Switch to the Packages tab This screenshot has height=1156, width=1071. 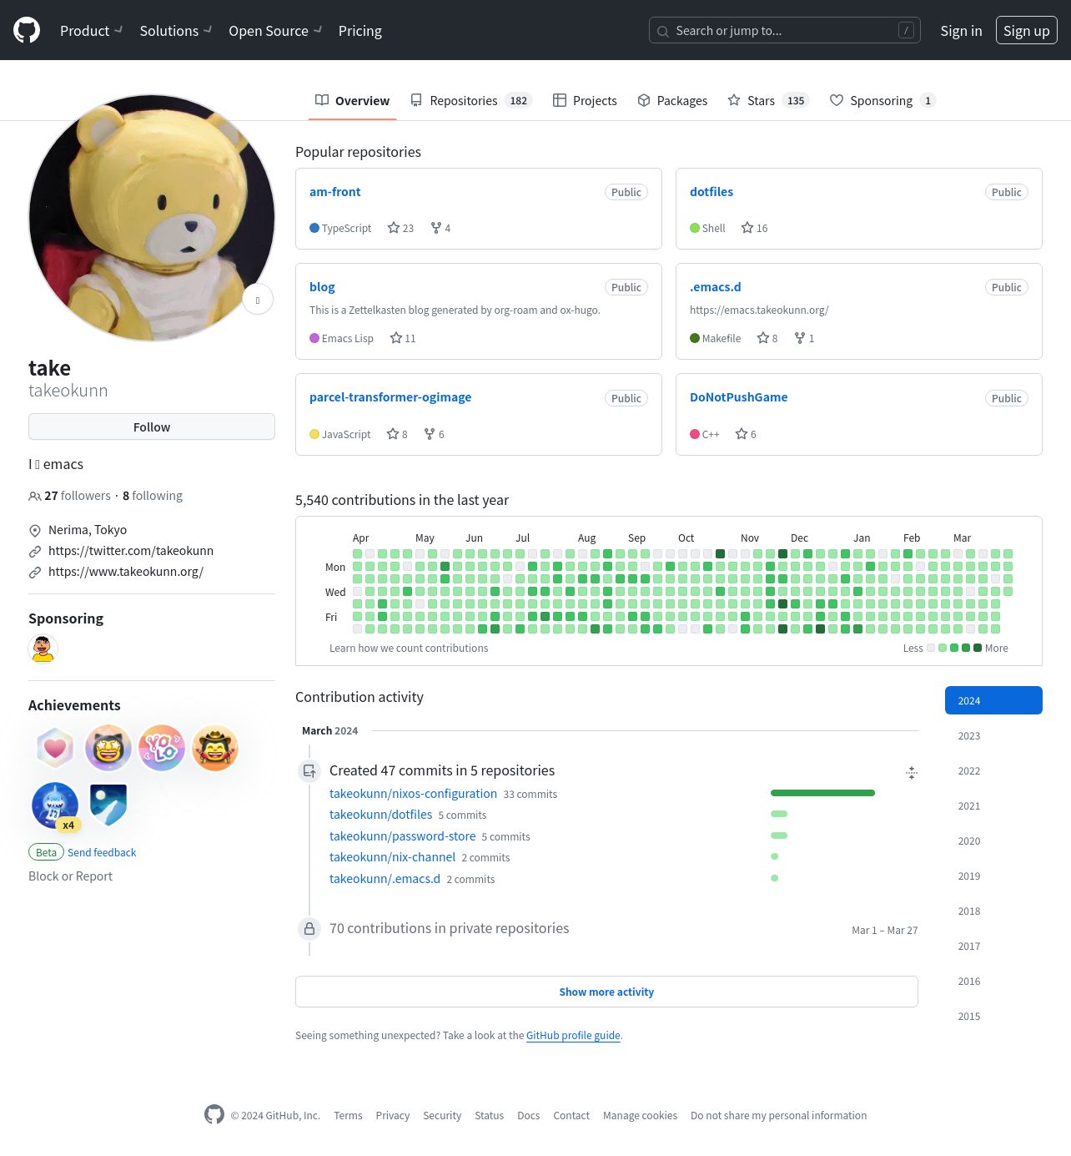pyautogui.click(x=672, y=100)
